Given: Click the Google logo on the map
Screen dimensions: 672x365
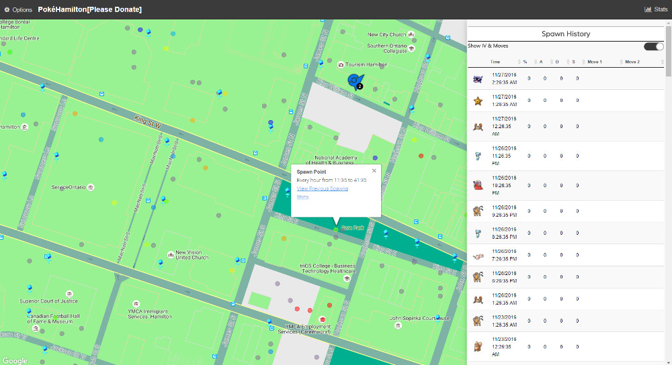Looking at the screenshot, I should [15, 360].
